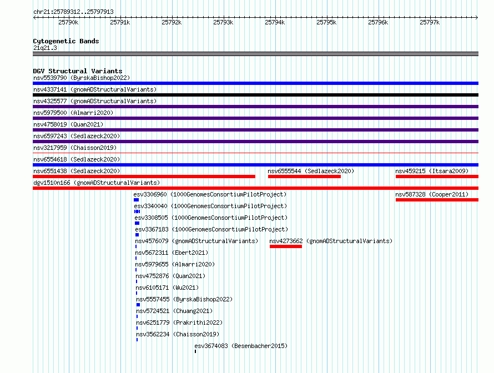
Task: Click the 25790k ruler label
Action: tap(68, 22)
